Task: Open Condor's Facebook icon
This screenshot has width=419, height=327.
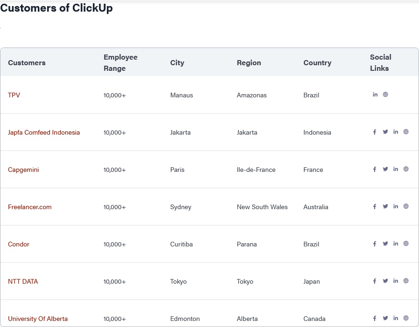Action: (375, 244)
